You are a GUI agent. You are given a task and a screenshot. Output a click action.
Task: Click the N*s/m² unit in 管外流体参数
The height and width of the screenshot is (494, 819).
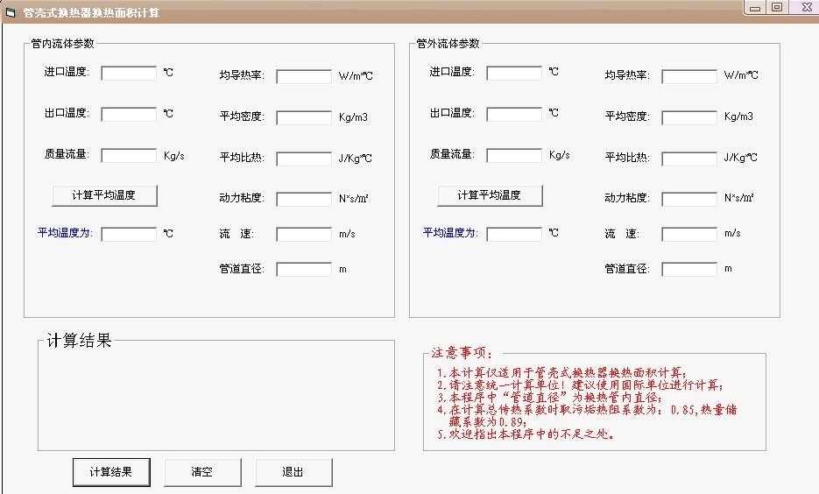point(739,198)
